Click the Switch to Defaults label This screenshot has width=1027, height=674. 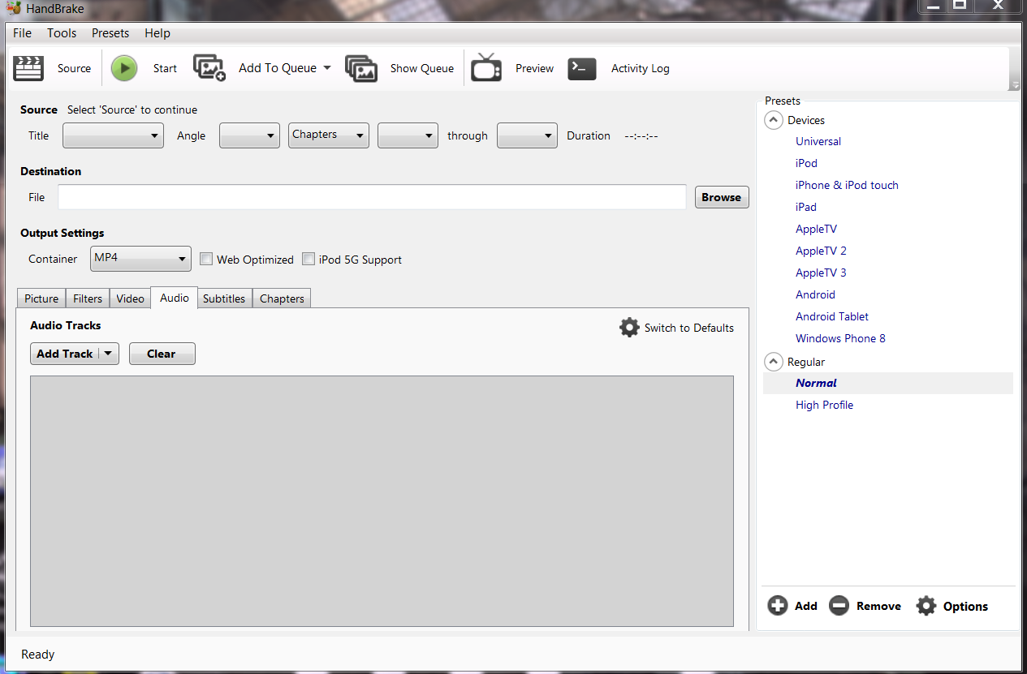(x=689, y=328)
